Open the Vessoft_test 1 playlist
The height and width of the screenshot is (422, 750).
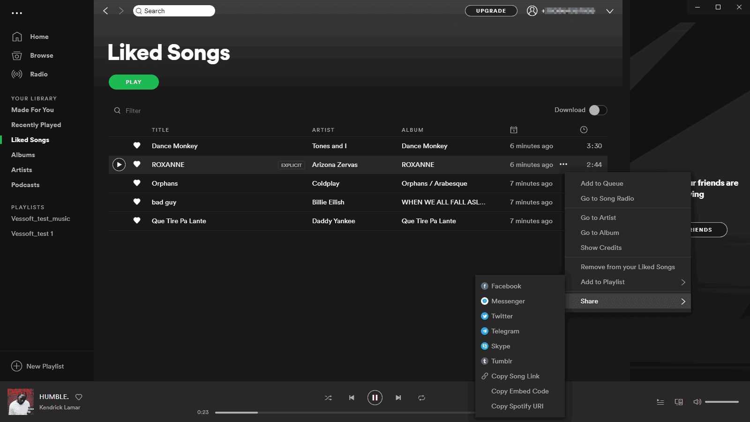click(32, 234)
